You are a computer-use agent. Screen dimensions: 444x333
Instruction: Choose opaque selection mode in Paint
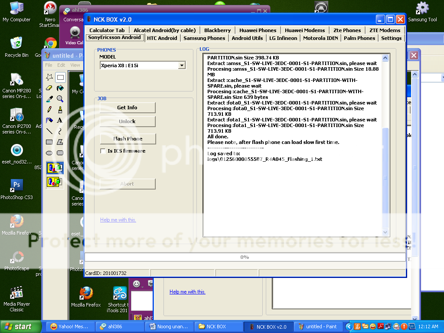pos(55,168)
